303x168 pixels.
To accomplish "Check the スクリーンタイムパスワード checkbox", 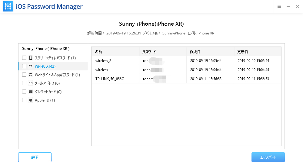I will click(x=24, y=58).
